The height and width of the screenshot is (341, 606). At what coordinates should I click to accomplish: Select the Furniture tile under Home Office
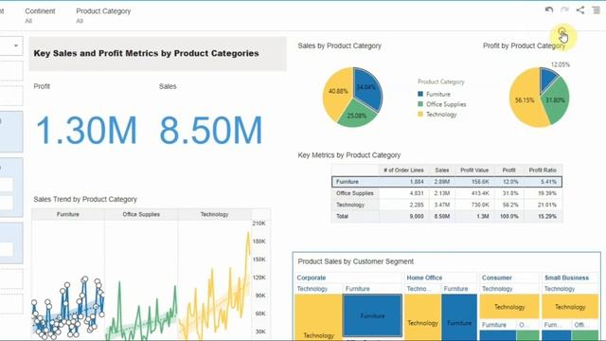point(459,317)
